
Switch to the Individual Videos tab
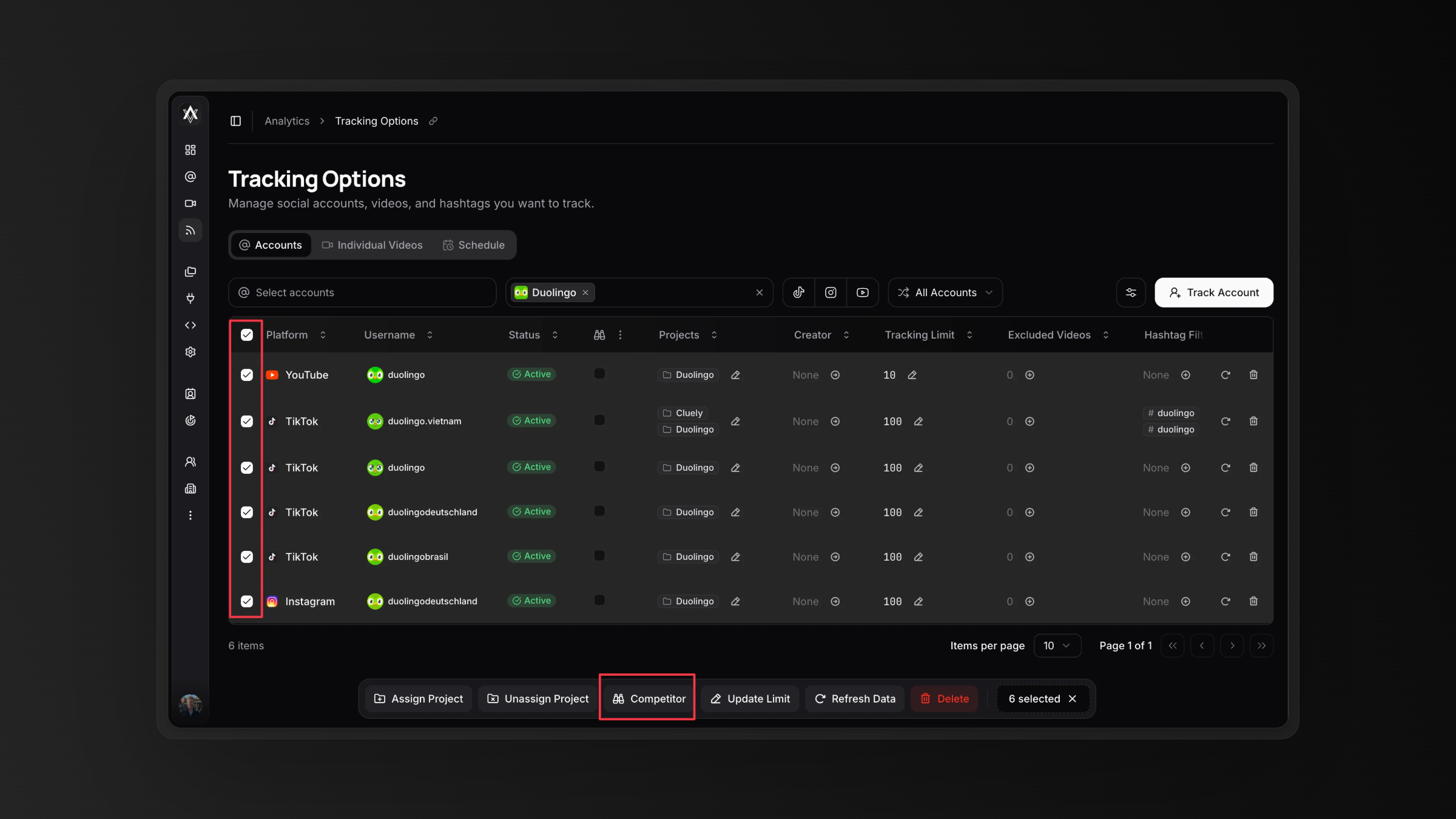click(372, 245)
